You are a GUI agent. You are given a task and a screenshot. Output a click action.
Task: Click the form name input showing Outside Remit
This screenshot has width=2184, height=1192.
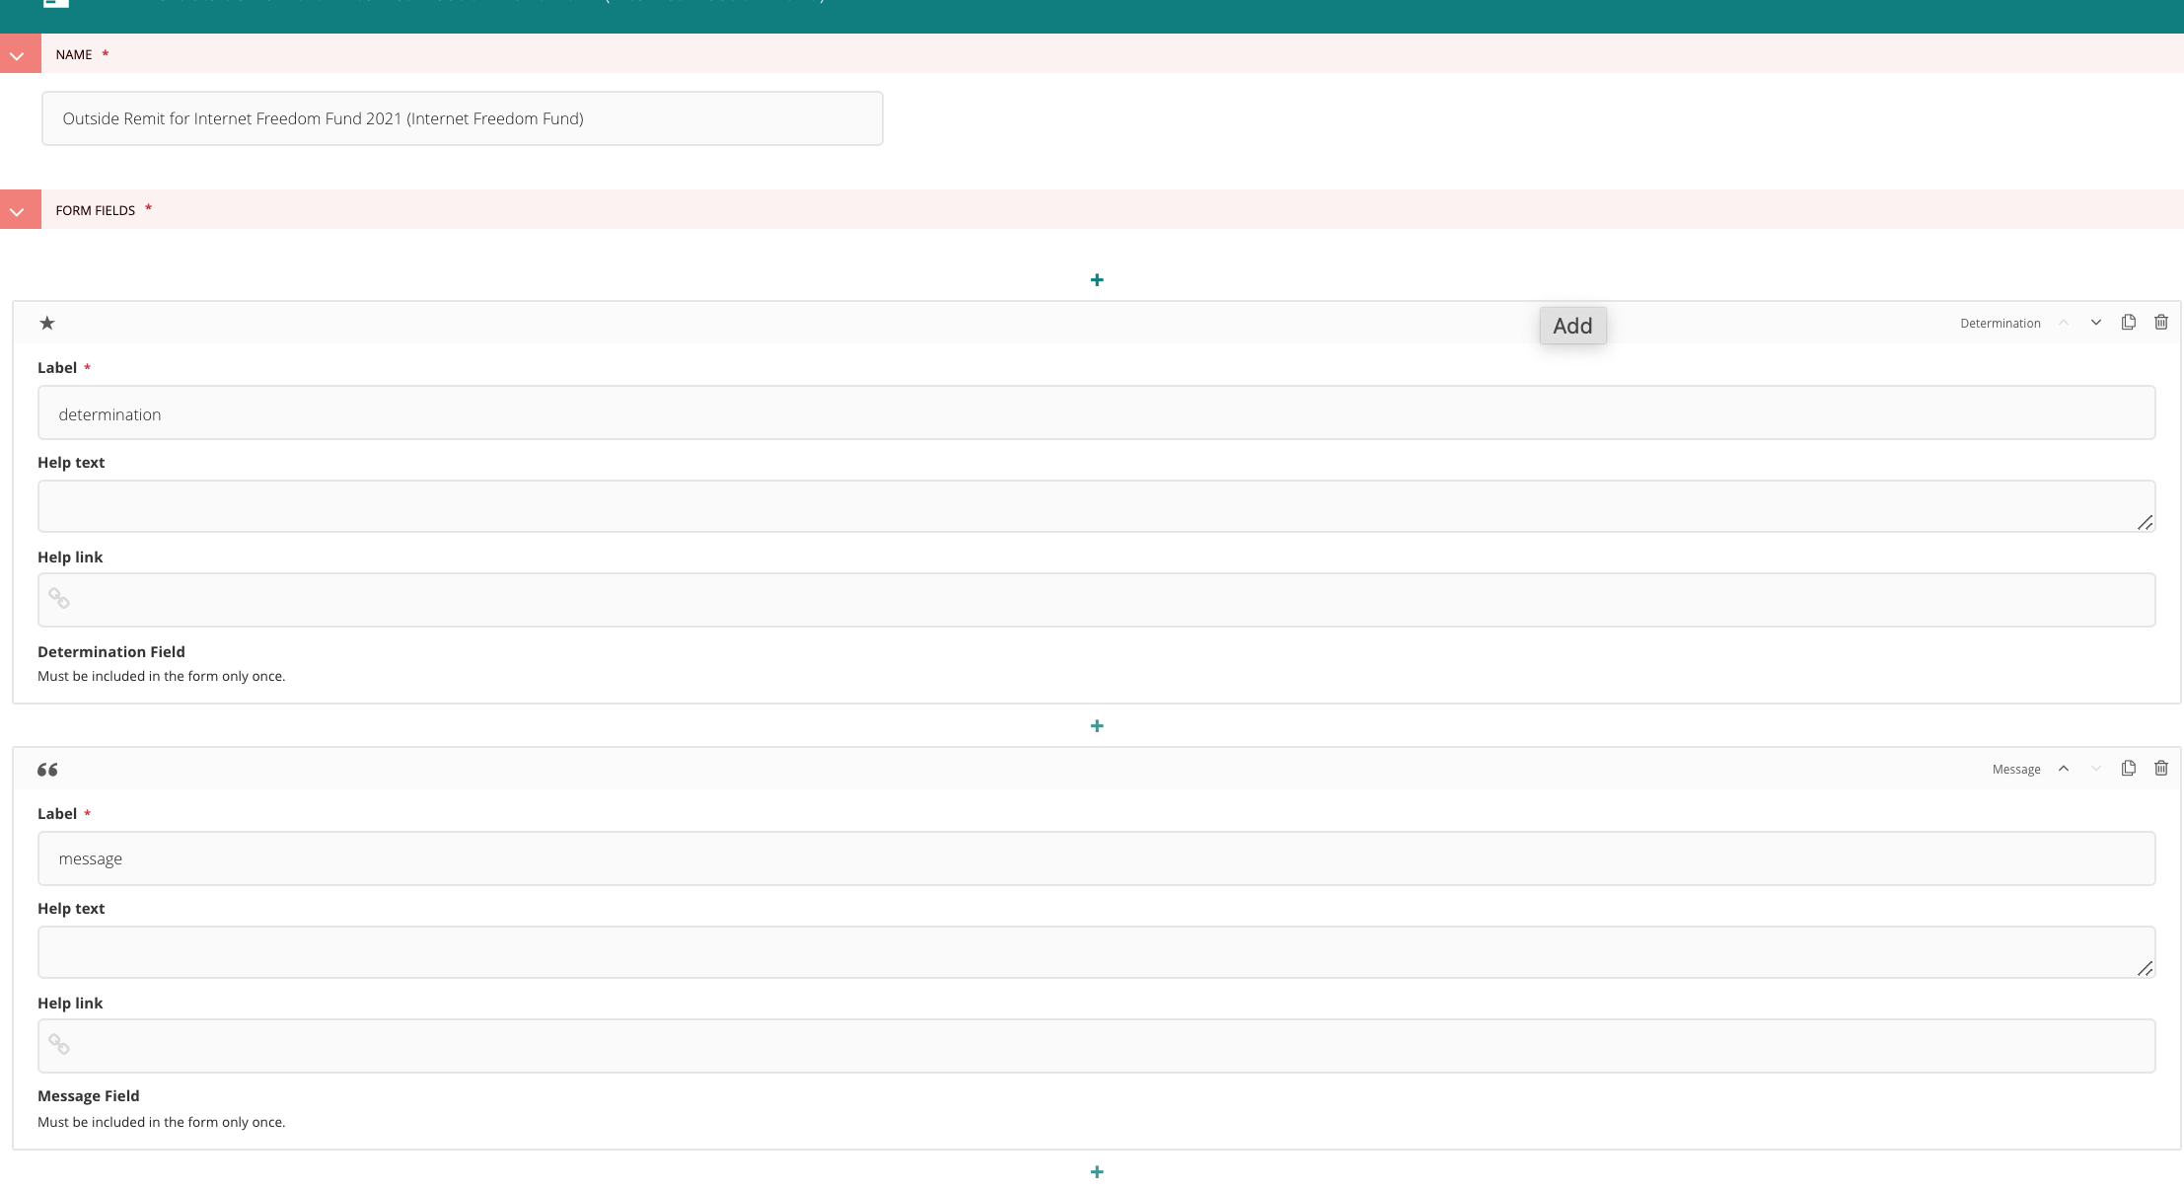click(462, 117)
